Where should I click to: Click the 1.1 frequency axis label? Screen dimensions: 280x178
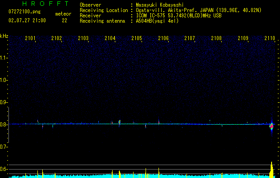tap(4, 58)
